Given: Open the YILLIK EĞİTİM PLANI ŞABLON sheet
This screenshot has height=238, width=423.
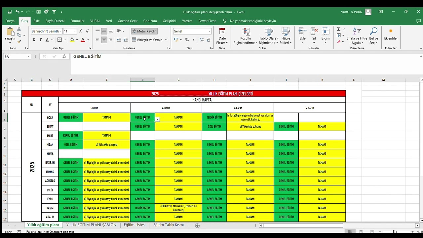Looking at the screenshot, I should pos(91,225).
